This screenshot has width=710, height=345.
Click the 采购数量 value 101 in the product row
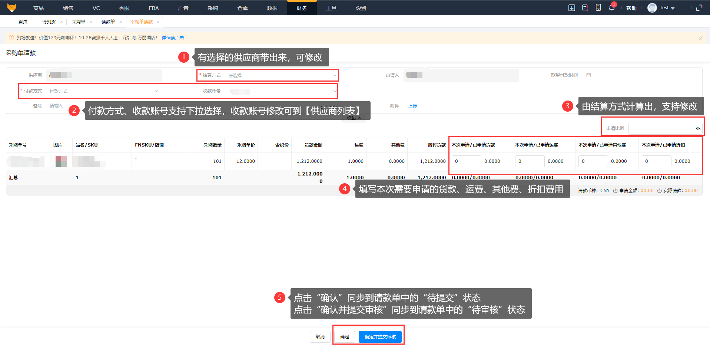point(217,161)
